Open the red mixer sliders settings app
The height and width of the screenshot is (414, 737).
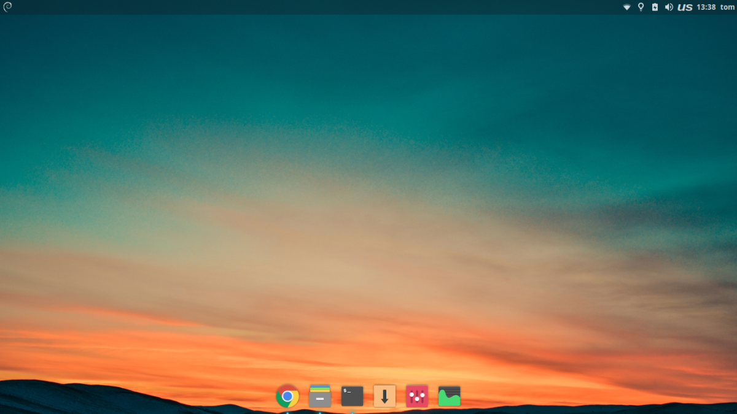click(x=417, y=396)
